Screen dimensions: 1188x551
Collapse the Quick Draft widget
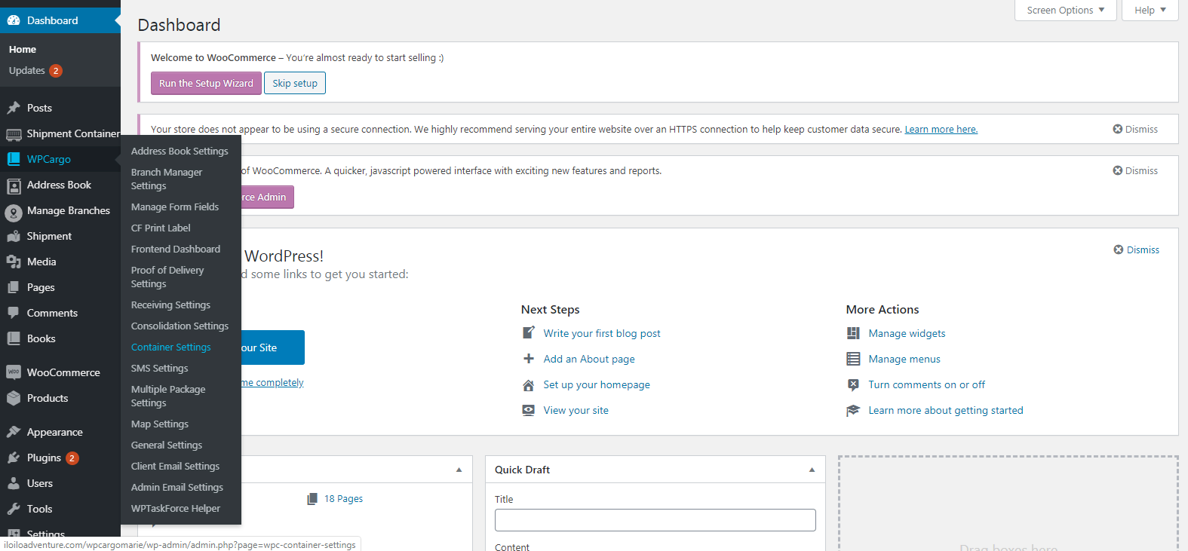pyautogui.click(x=812, y=470)
